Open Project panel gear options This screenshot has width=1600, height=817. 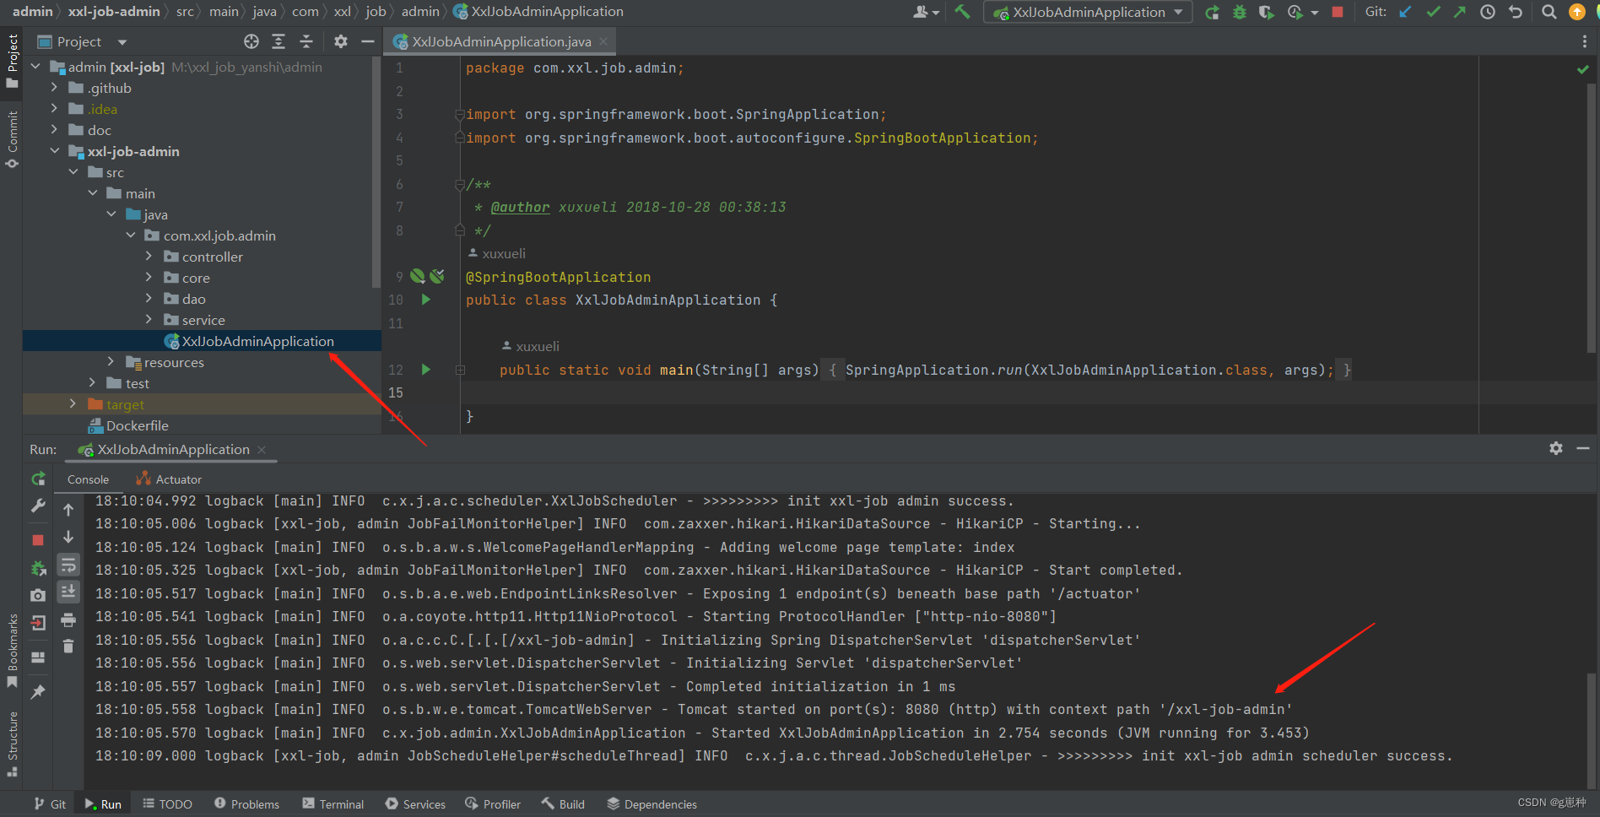341,41
